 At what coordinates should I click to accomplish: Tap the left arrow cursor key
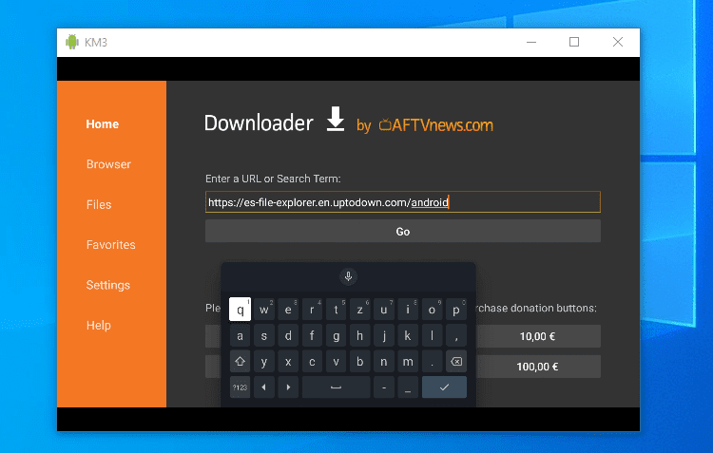click(x=264, y=387)
